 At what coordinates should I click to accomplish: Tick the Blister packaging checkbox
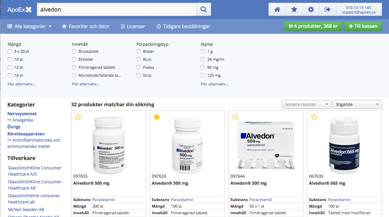(x=139, y=51)
